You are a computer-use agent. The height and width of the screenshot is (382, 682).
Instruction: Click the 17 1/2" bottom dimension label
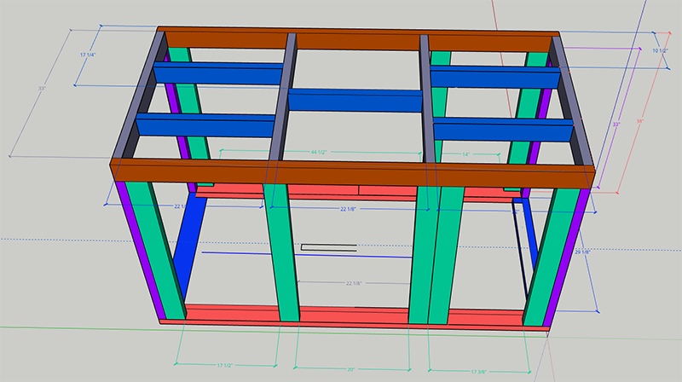click(225, 366)
